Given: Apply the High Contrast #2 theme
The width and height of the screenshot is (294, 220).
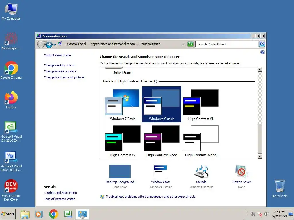Looking at the screenshot, I should pos(122,141).
